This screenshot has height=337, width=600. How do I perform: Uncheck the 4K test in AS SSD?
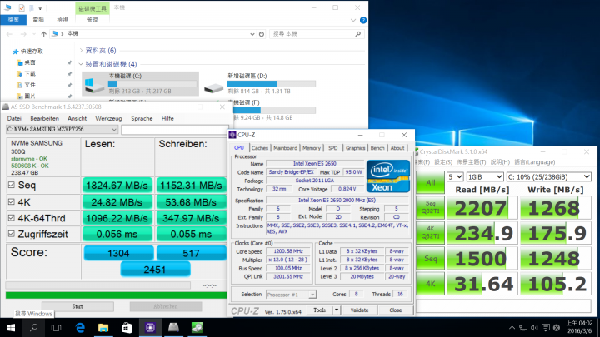12,201
